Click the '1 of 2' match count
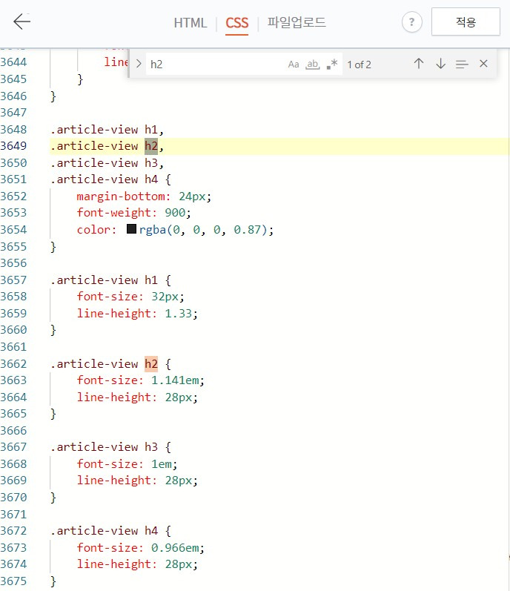Viewport: 510px width, 591px height. (359, 65)
